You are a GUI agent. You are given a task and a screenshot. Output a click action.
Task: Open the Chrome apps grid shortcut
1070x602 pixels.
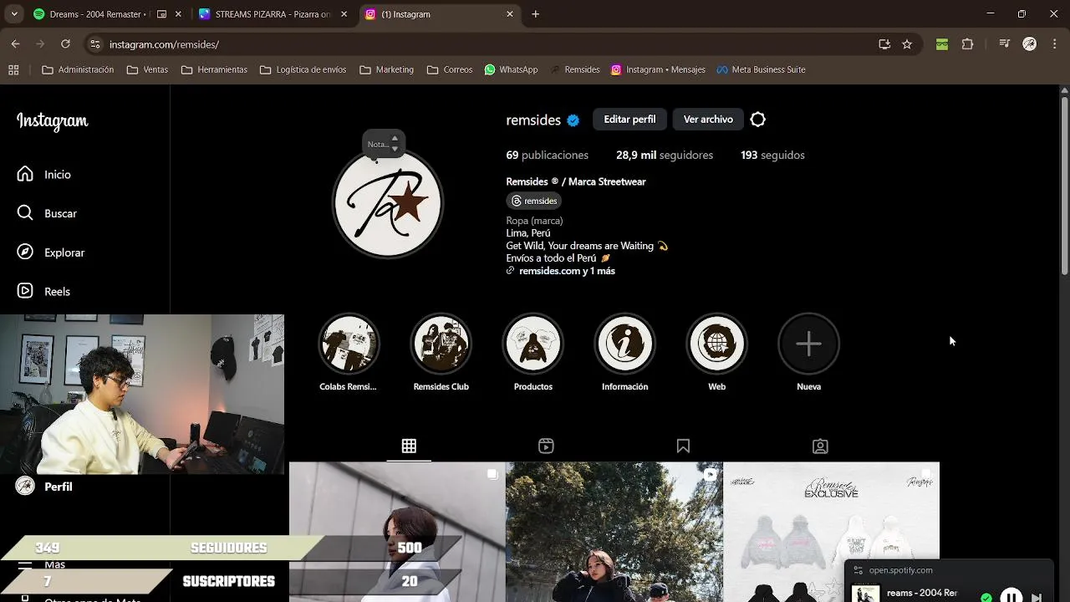pyautogui.click(x=13, y=69)
